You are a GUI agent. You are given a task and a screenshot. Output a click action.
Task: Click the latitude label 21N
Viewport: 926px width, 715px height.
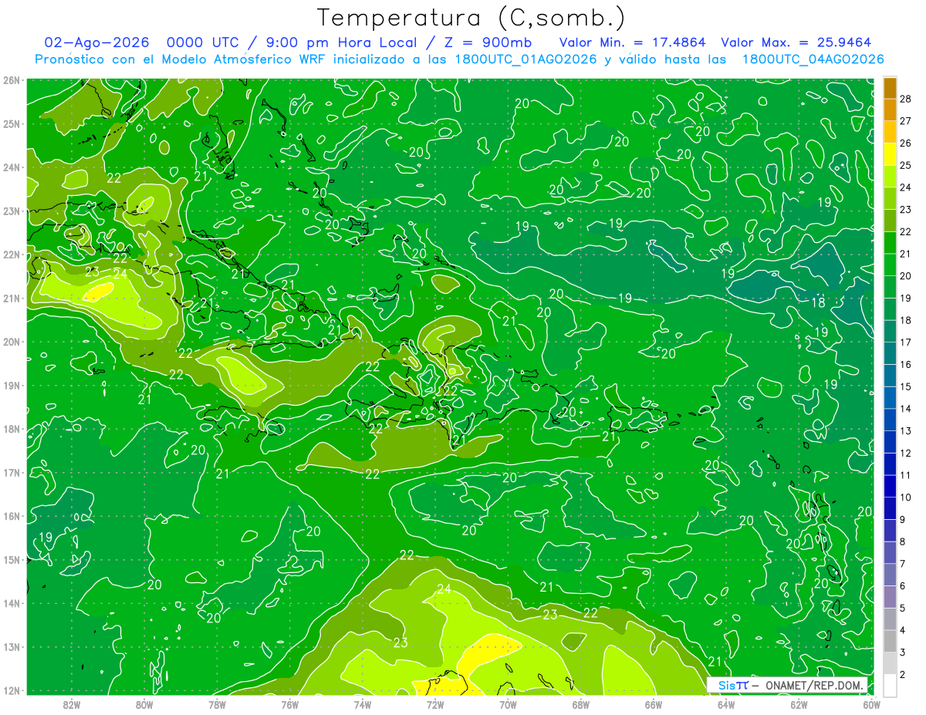point(12,298)
